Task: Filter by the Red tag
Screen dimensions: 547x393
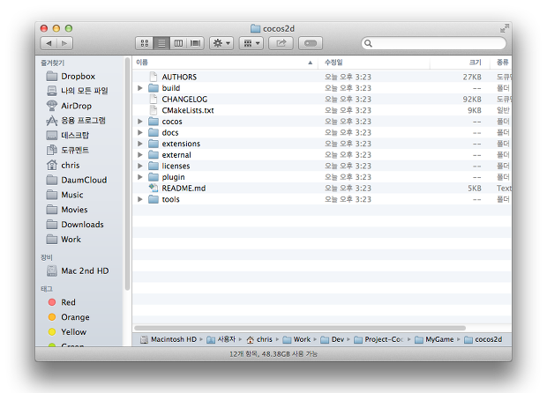Action: (62, 302)
